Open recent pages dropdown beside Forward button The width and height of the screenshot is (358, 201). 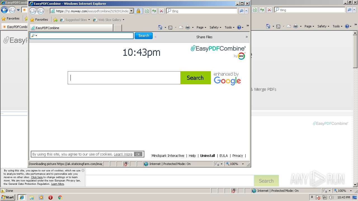pos(47,11)
